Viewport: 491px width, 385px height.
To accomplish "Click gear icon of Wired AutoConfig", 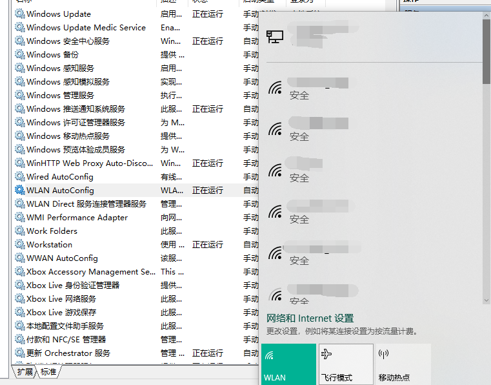I will coord(20,176).
